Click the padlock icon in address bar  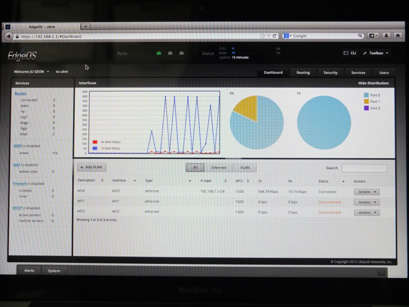tap(17, 37)
